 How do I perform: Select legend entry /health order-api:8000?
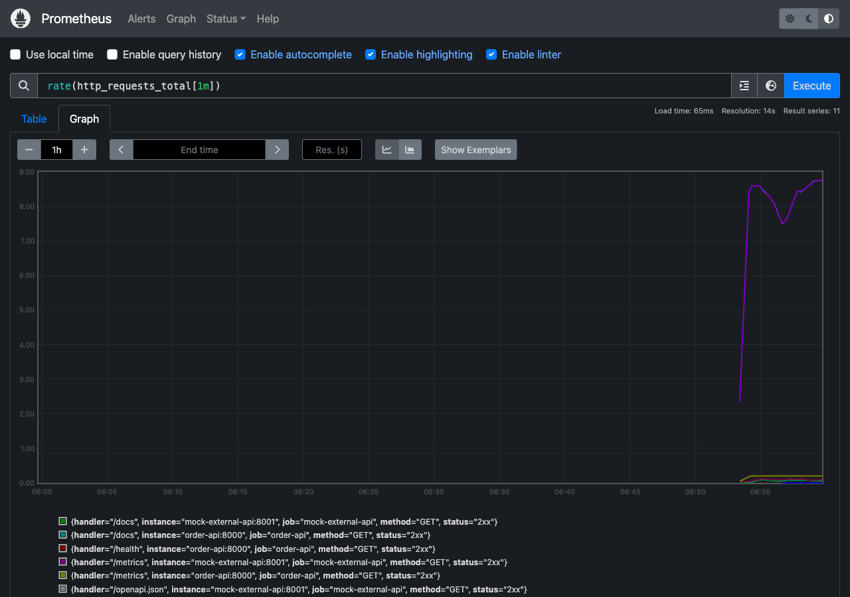[253, 549]
